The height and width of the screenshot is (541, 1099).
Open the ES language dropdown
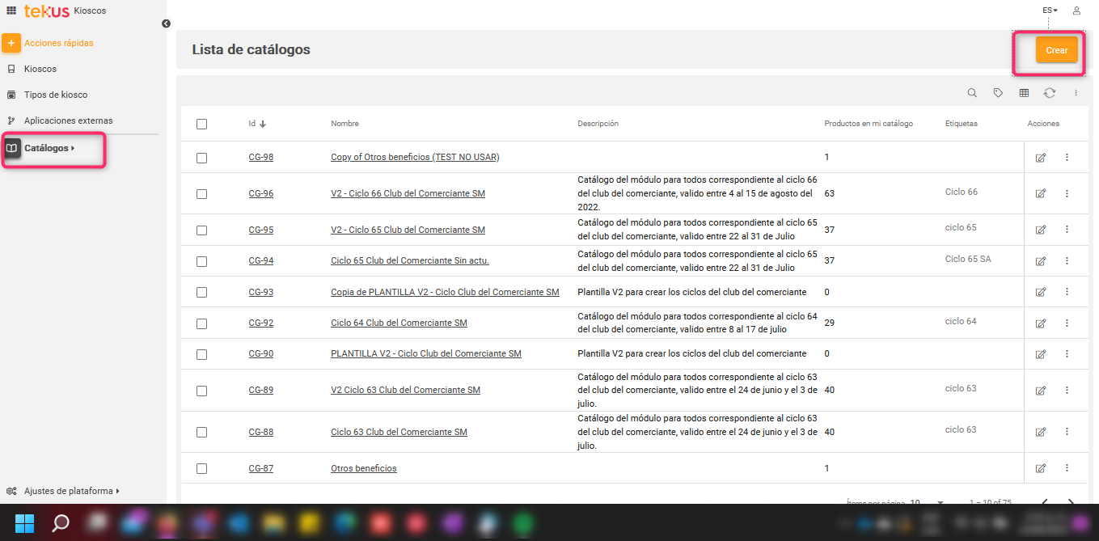pos(1049,10)
